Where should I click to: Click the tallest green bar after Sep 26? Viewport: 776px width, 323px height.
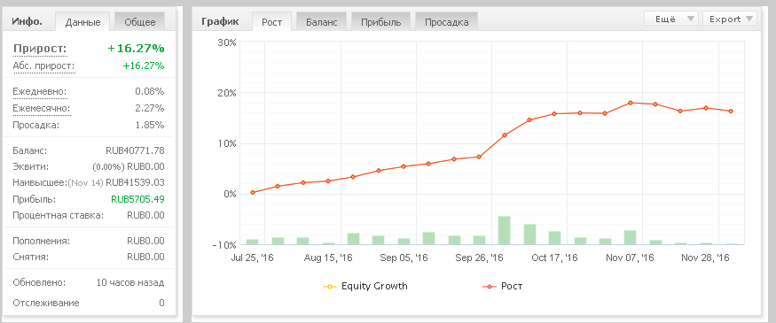coord(505,230)
